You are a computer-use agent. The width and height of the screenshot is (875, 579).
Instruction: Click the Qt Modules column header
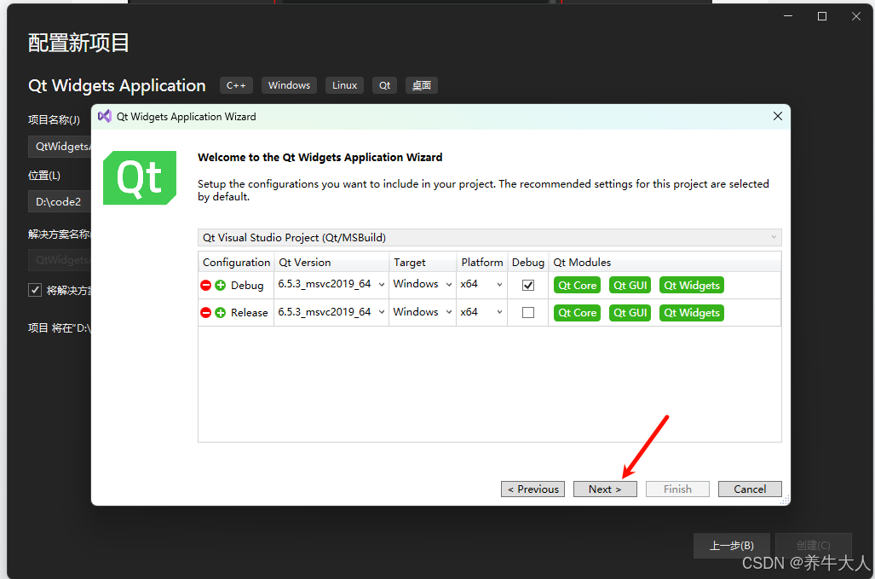point(665,263)
